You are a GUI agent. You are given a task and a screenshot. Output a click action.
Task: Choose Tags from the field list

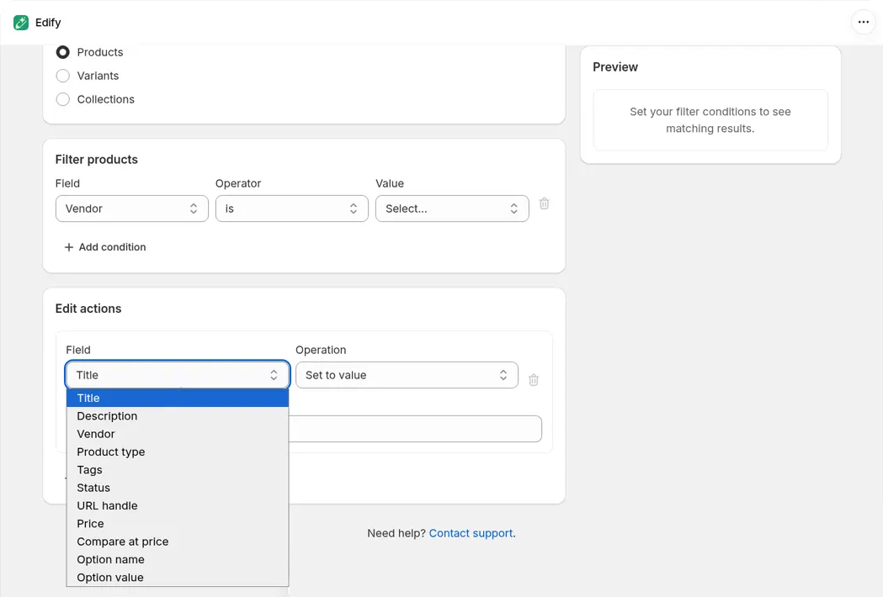(x=178, y=470)
